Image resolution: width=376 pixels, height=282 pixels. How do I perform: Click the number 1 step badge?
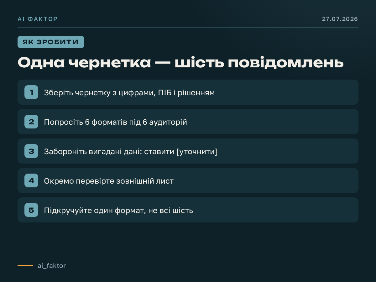[31, 92]
